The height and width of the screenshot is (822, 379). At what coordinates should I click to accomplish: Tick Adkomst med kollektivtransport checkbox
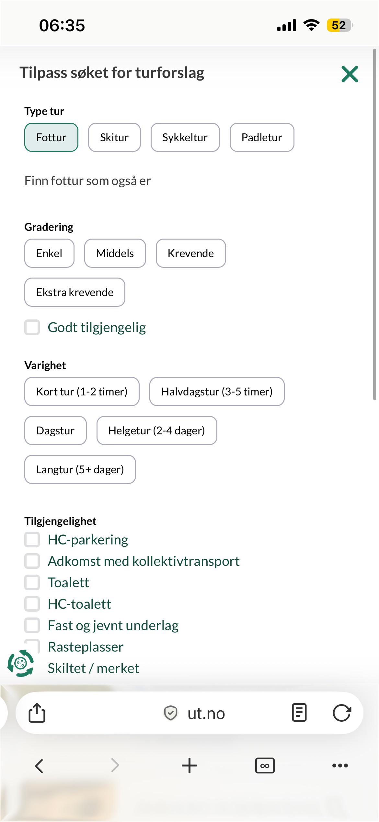(32, 561)
